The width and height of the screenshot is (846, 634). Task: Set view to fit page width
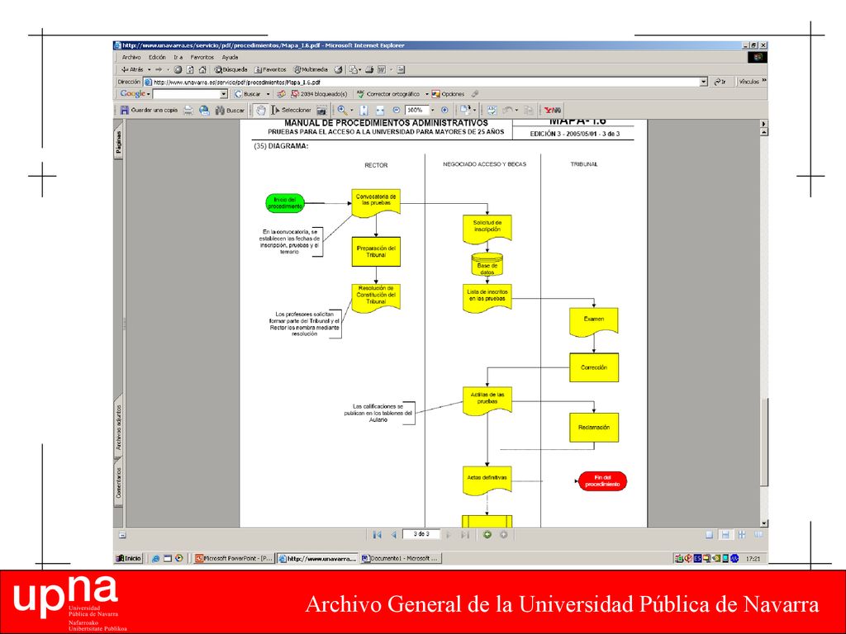coord(380,111)
